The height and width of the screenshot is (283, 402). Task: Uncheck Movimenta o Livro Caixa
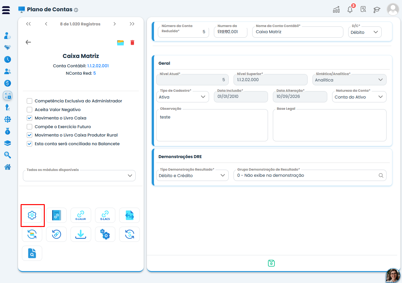pos(29,118)
